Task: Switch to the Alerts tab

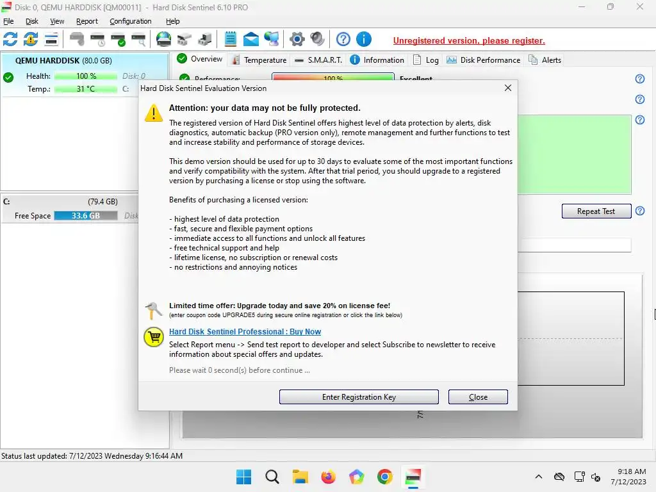Action: click(x=545, y=60)
